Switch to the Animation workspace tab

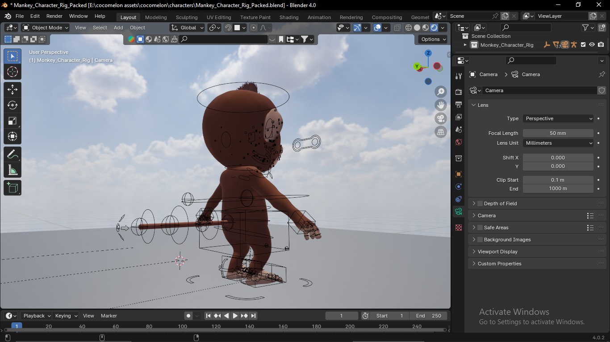coord(319,17)
